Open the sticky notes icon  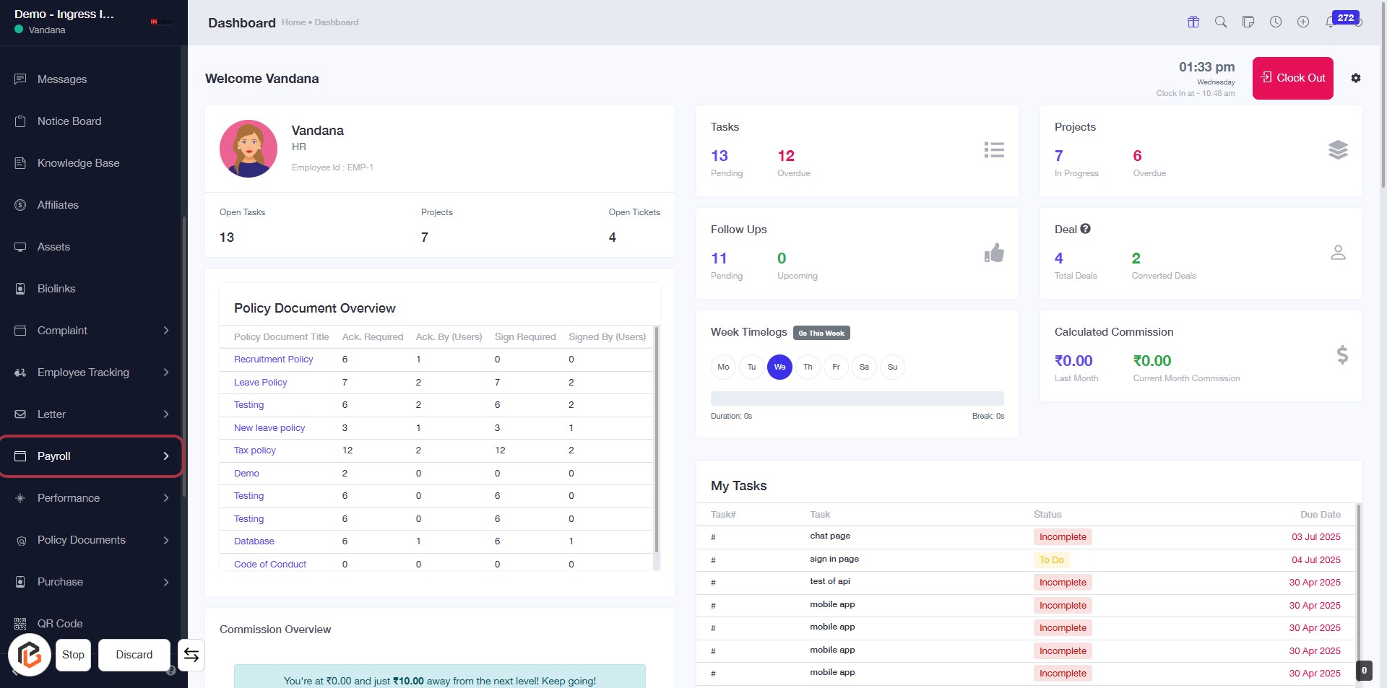1248,22
